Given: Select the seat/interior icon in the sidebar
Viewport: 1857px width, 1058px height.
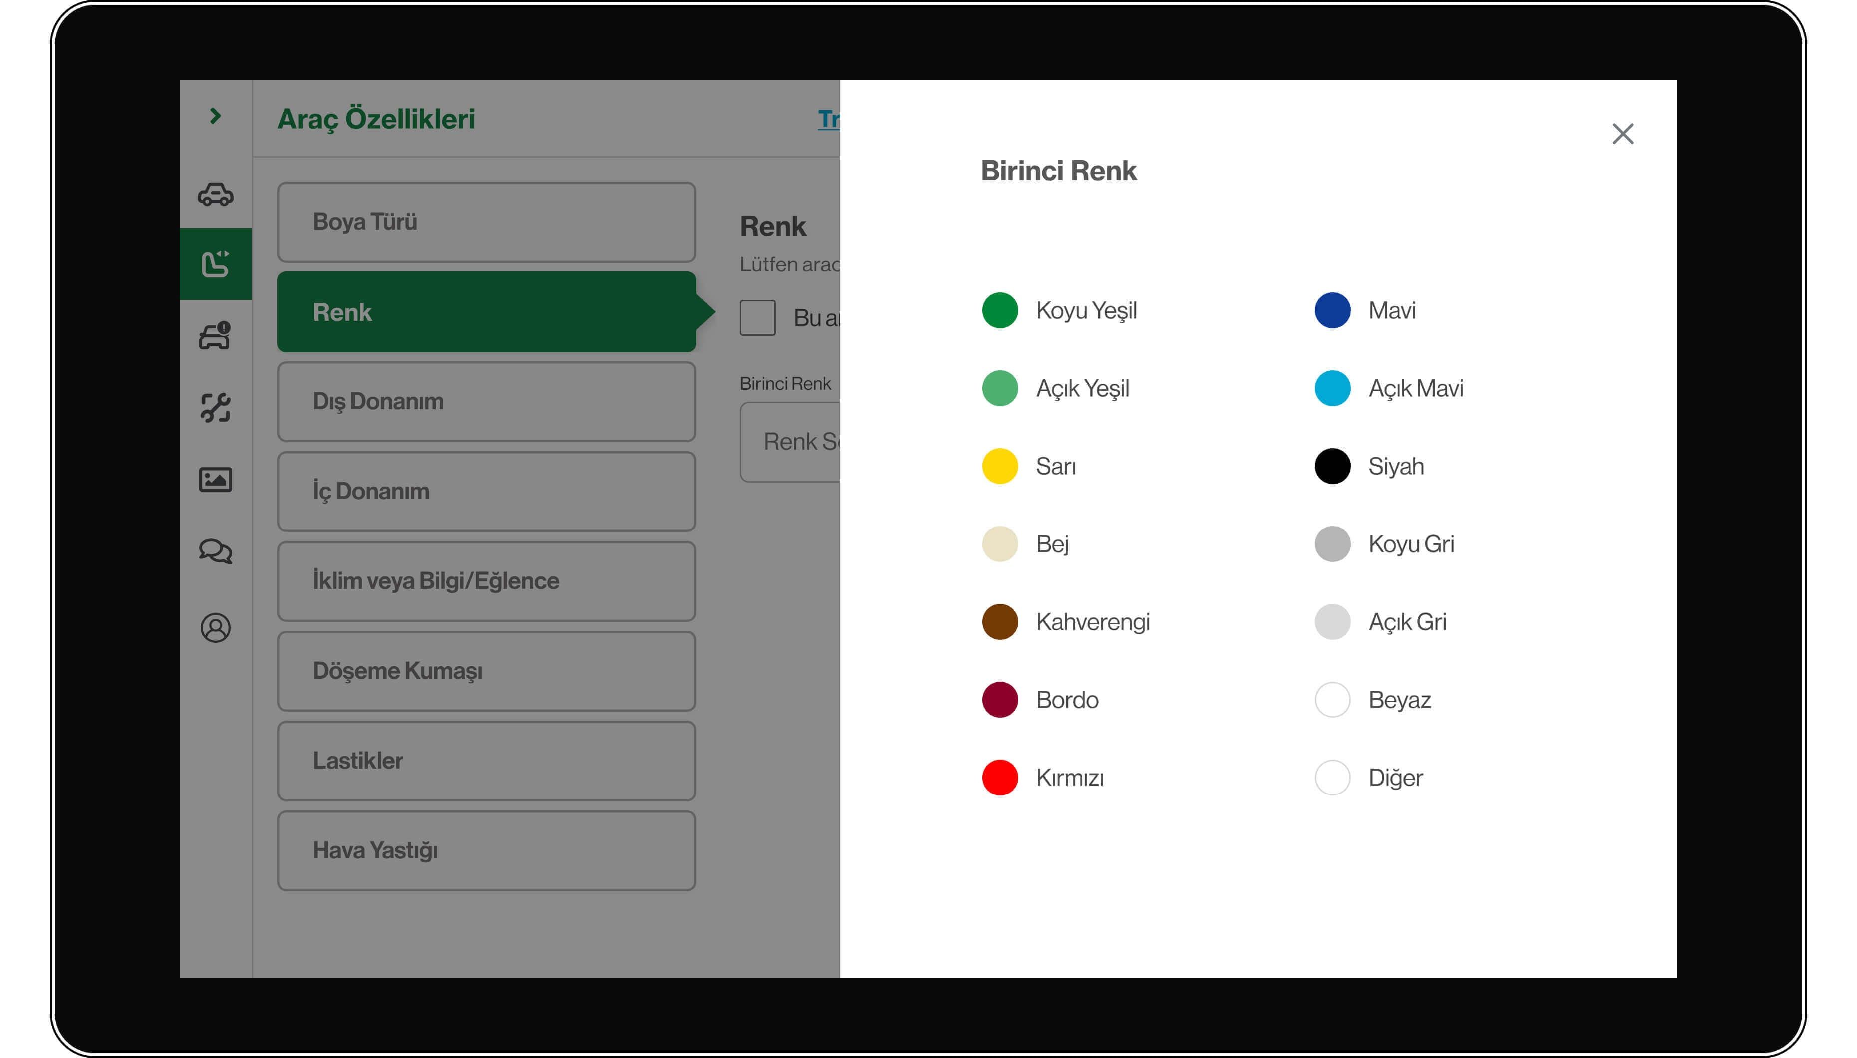Looking at the screenshot, I should (x=216, y=262).
